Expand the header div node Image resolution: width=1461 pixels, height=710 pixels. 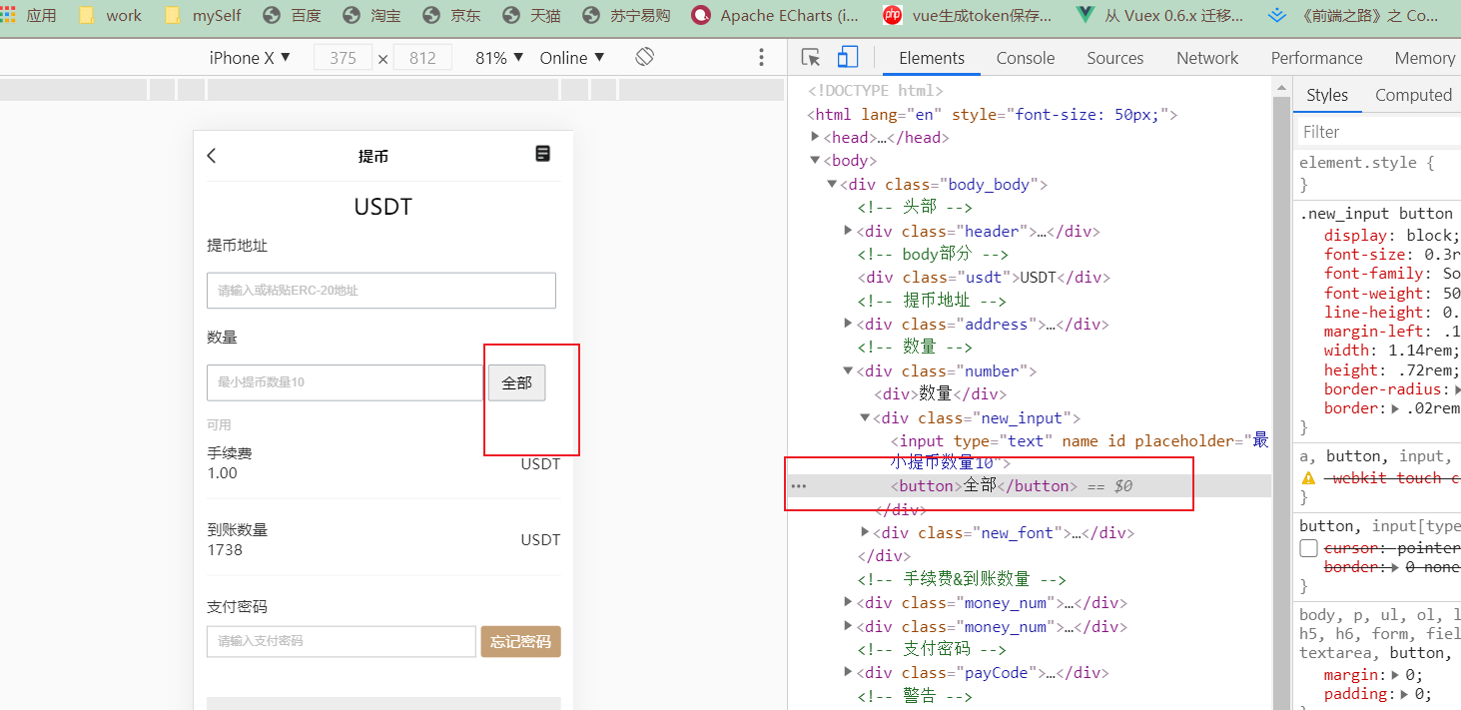coord(849,231)
